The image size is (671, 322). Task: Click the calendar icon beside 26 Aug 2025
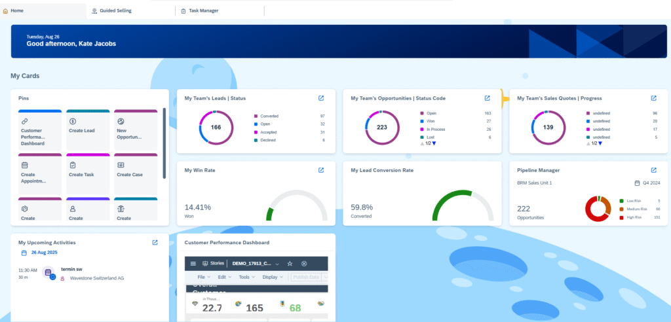pyautogui.click(x=24, y=253)
